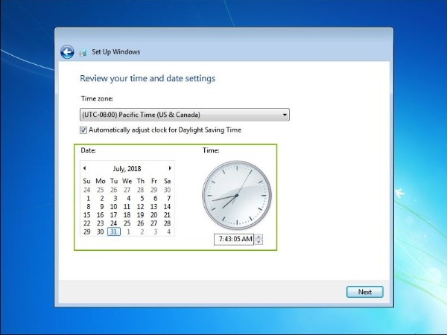Pick July 15 on the calendar
This screenshot has height=335, width=447.
point(87,215)
